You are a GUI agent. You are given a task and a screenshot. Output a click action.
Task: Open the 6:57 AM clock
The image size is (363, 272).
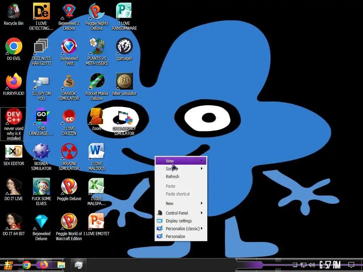pos(330,265)
